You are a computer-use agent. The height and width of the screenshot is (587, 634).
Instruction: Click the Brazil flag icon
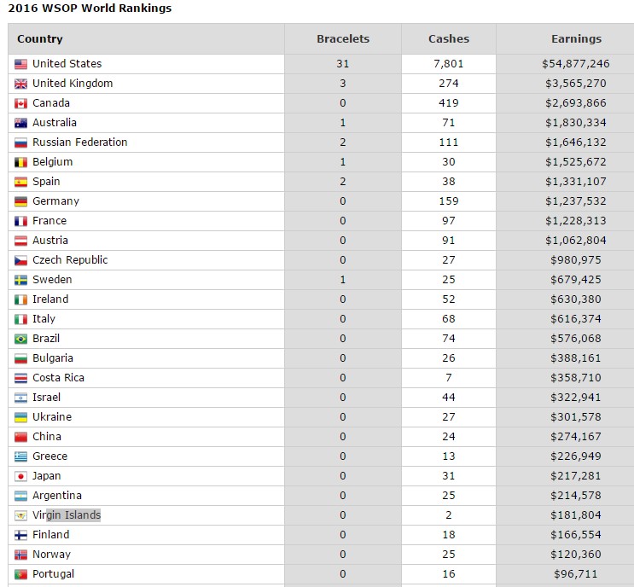click(x=20, y=339)
